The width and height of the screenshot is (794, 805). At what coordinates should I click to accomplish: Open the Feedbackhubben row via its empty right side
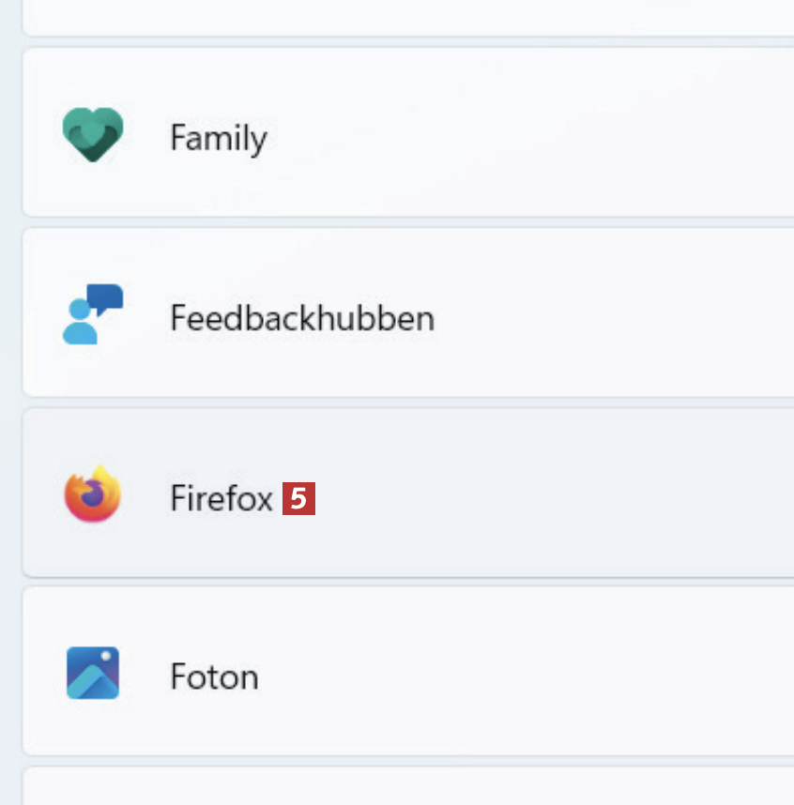610,314
